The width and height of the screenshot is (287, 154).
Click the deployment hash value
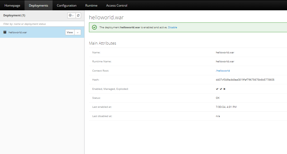(245, 80)
